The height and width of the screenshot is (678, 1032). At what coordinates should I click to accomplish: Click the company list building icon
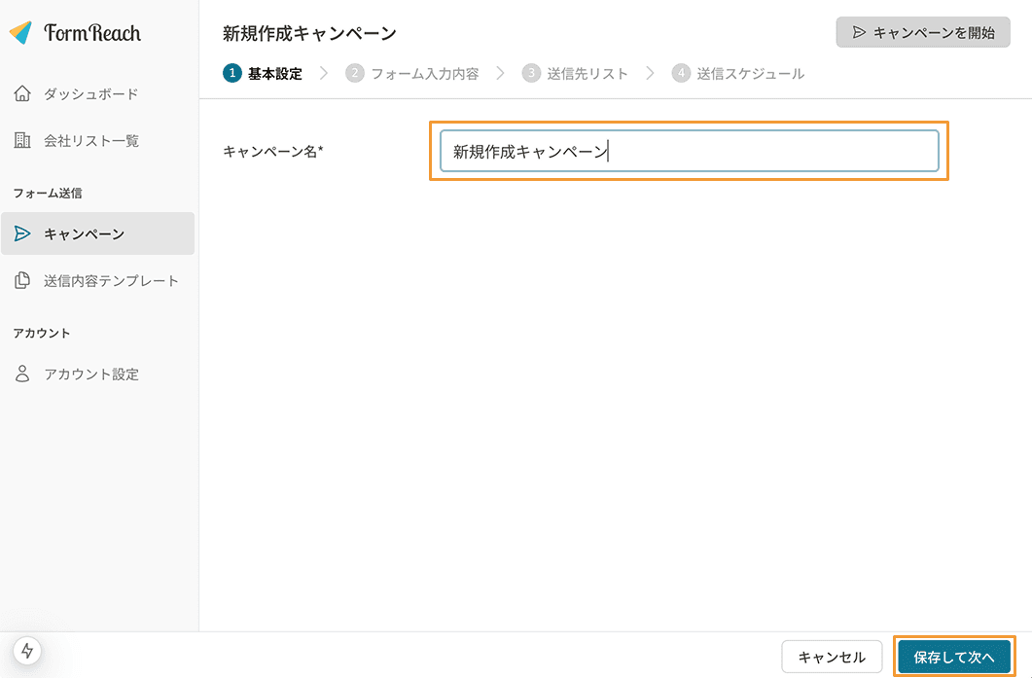point(22,140)
